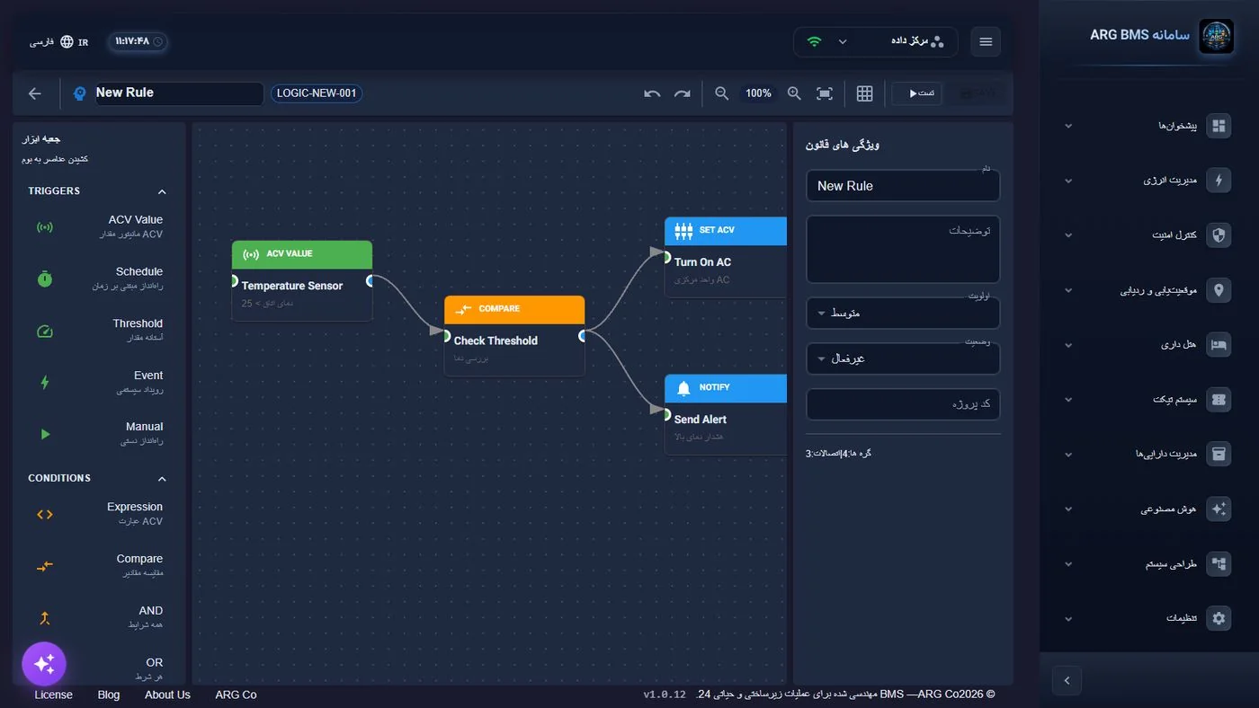Click the rule title field in toolbar

179,93
